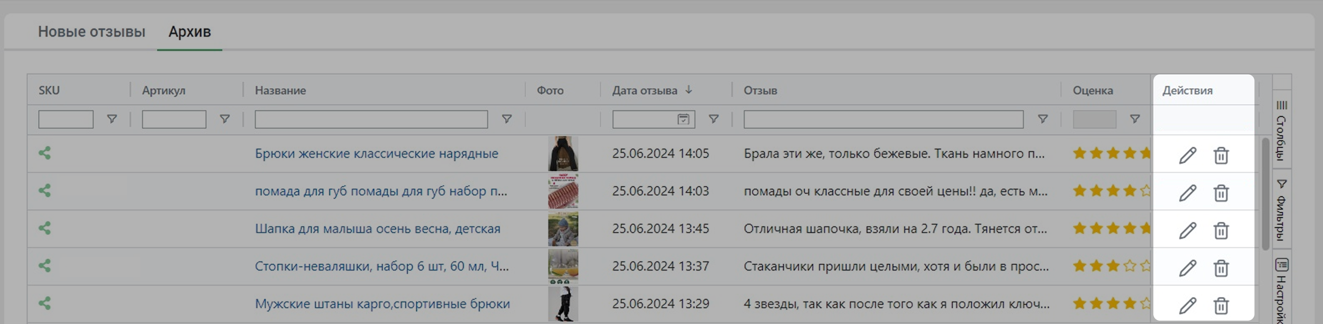Open the Мужские штаны карго product link
The width and height of the screenshot is (1323, 324).
click(382, 304)
